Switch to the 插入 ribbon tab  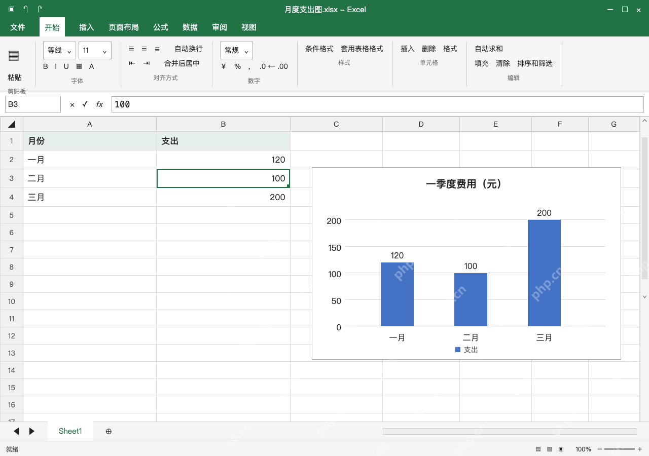[87, 27]
